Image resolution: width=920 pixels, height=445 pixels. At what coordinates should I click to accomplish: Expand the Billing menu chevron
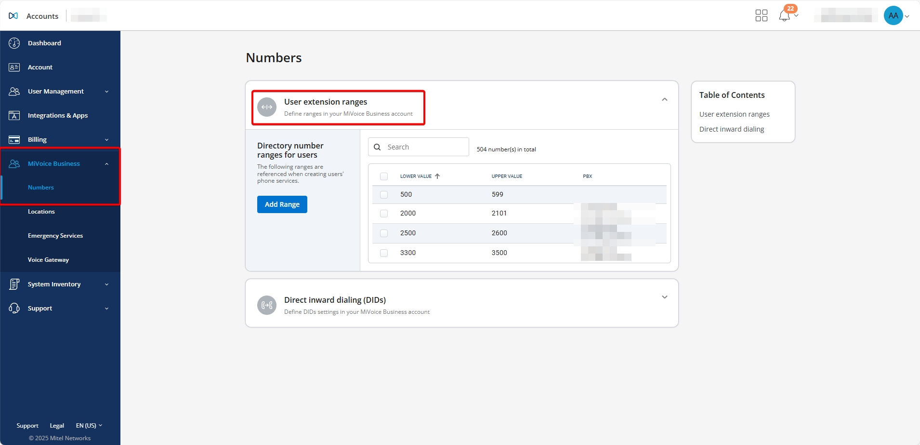107,140
